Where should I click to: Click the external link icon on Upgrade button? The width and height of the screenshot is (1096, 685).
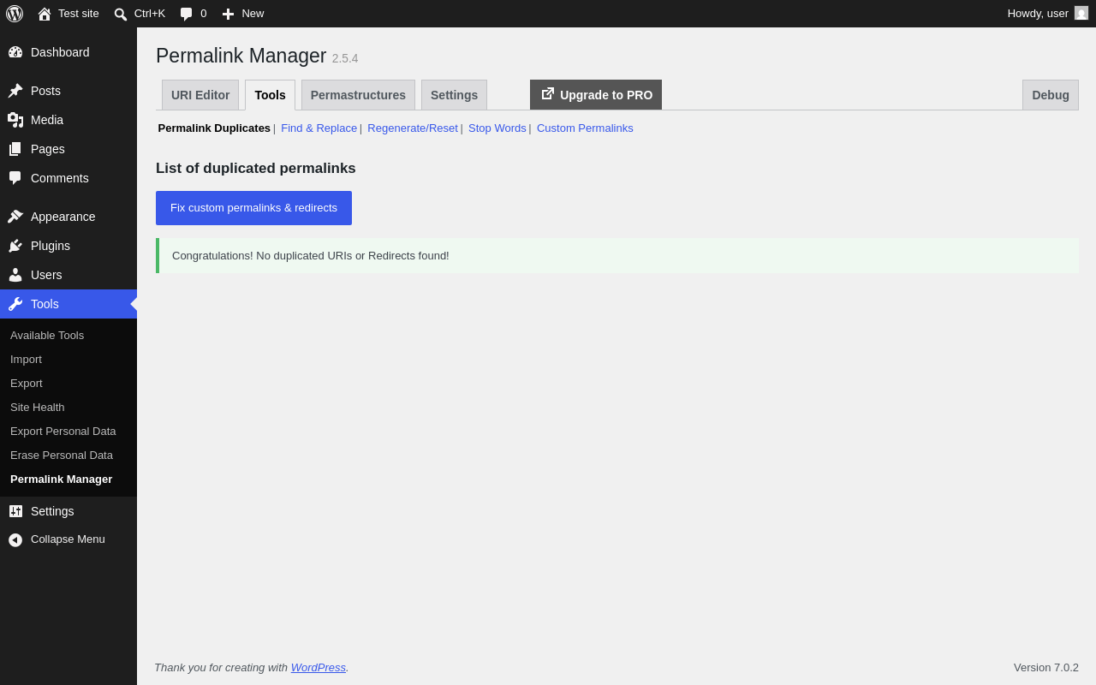pos(548,93)
